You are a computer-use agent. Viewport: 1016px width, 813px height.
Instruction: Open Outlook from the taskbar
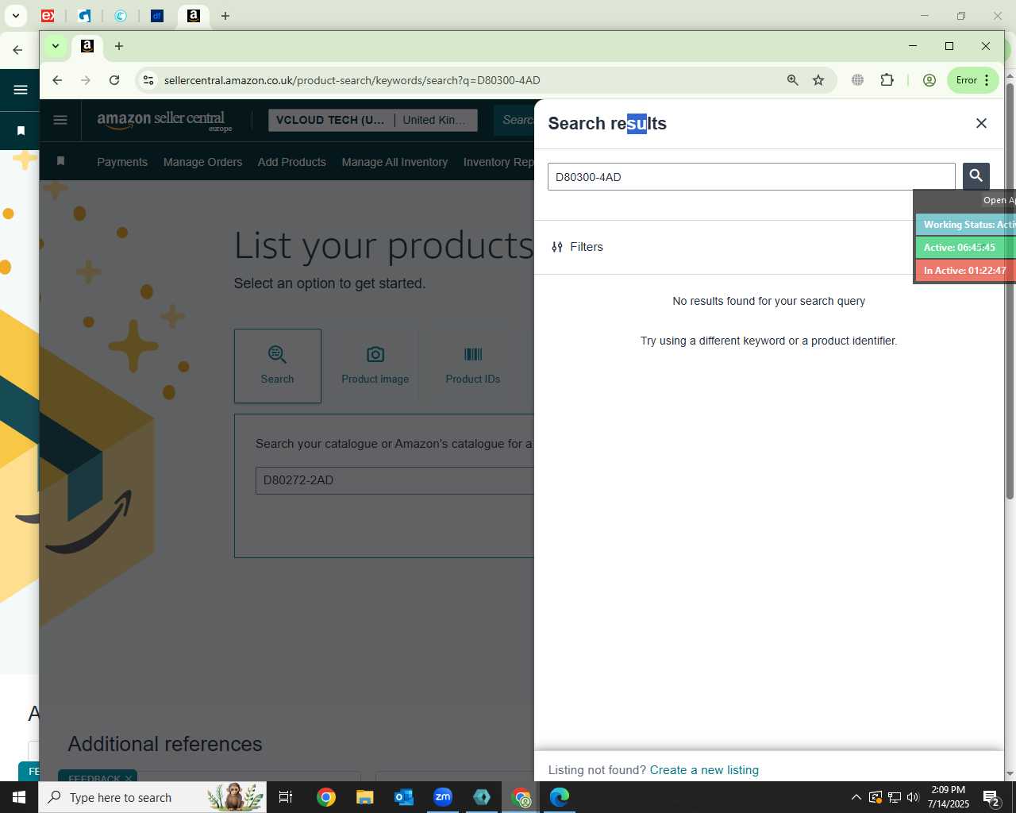[404, 797]
